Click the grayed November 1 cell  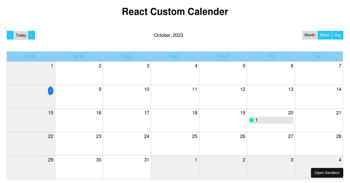click(174, 167)
